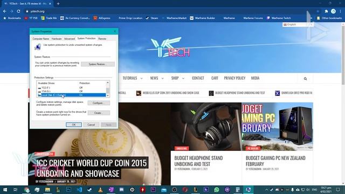Open the Other bookmarks folder
The image size is (345, 194).
point(329,18)
